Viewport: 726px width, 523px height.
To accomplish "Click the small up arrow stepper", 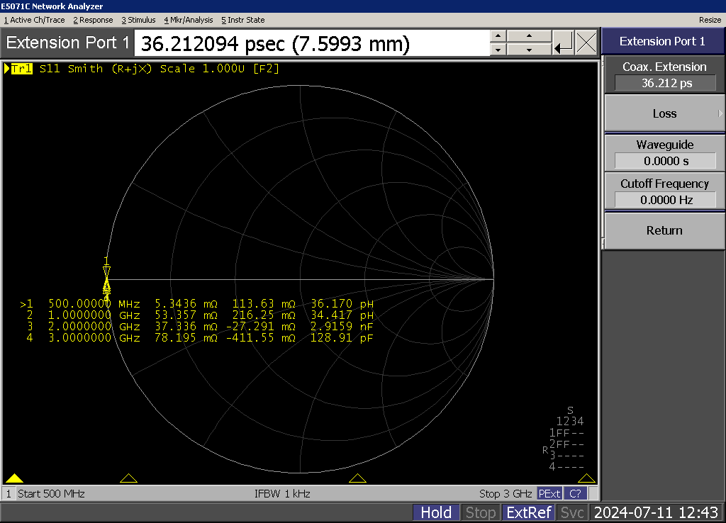I will click(x=498, y=36).
